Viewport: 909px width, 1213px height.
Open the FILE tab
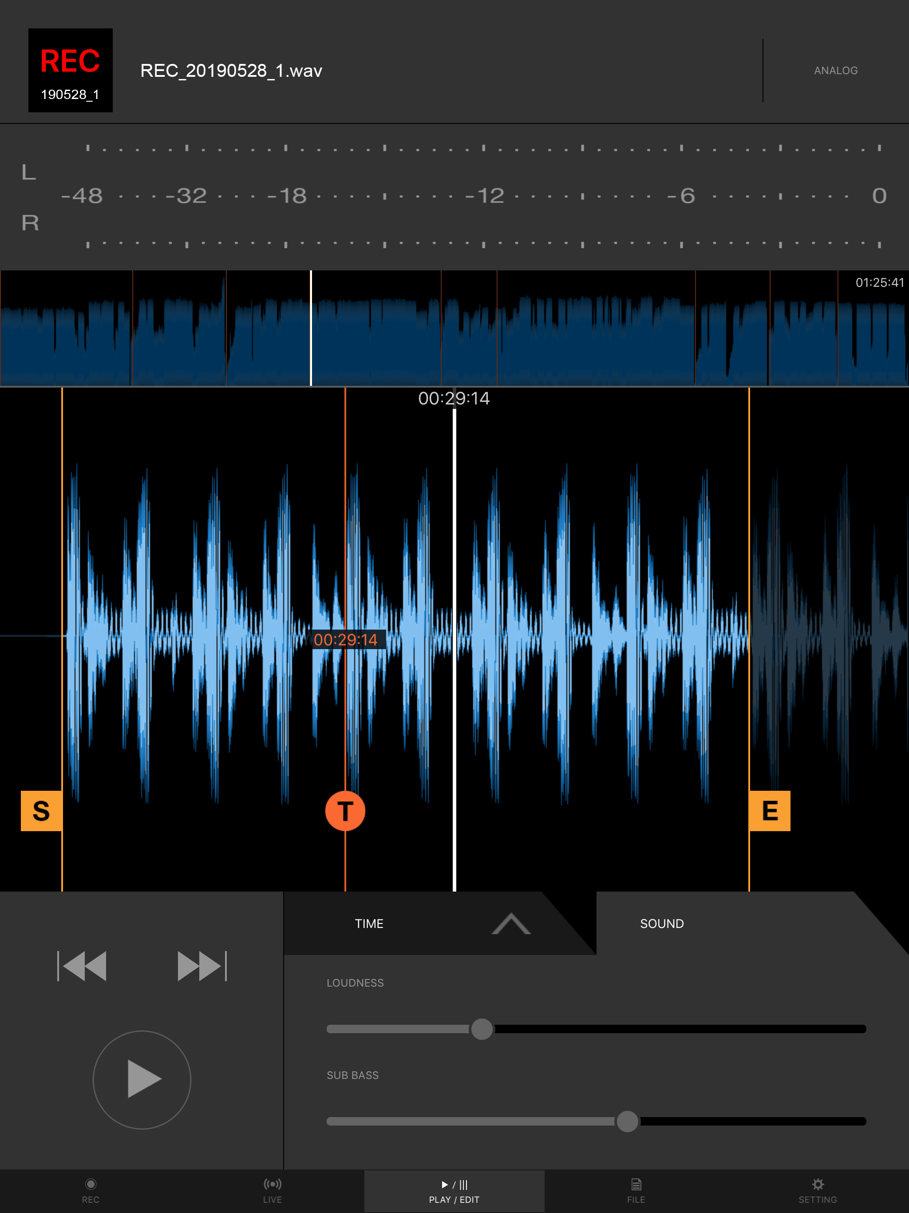[636, 1191]
